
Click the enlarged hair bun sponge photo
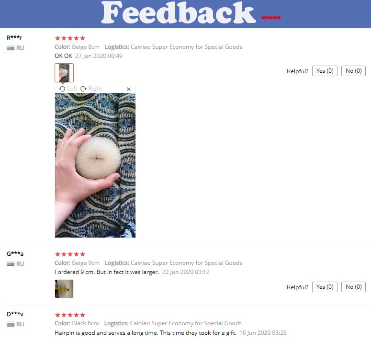click(95, 165)
